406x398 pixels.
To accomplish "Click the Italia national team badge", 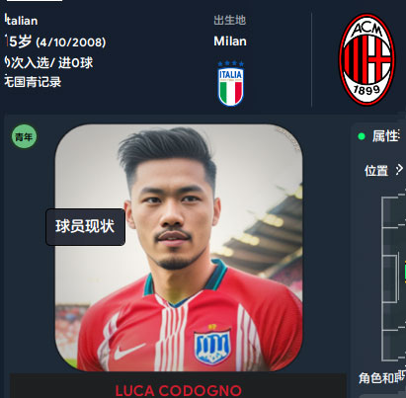I will [x=230, y=84].
